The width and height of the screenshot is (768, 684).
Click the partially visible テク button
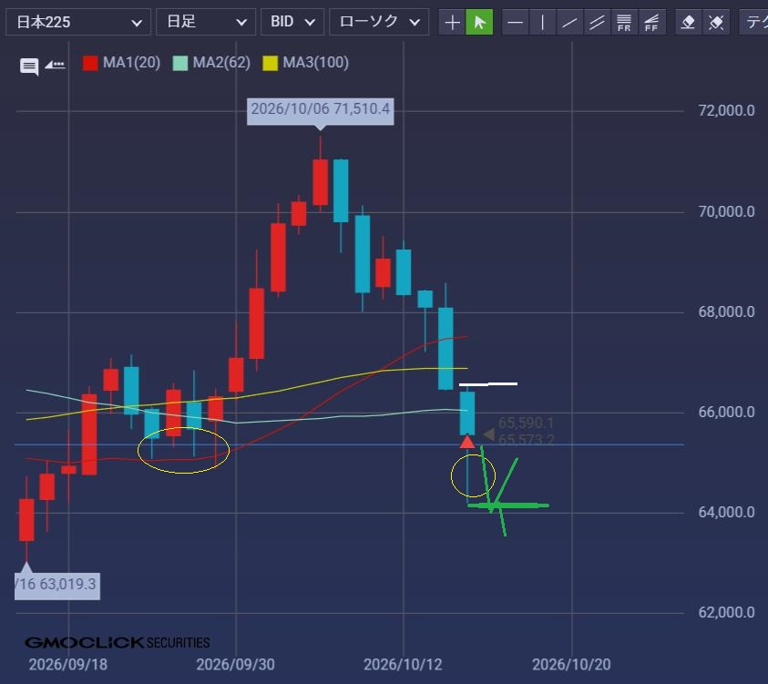point(753,22)
